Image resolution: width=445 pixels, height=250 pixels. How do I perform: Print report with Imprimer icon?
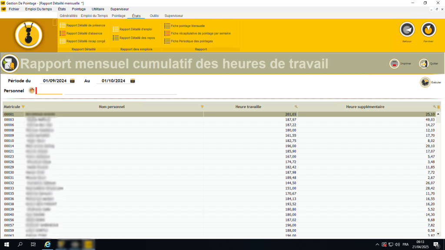[394, 64]
